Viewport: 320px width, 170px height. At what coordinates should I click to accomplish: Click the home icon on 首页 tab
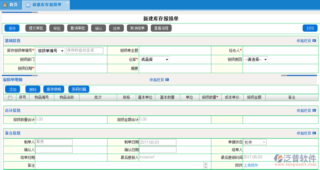pyautogui.click(x=5, y=5)
